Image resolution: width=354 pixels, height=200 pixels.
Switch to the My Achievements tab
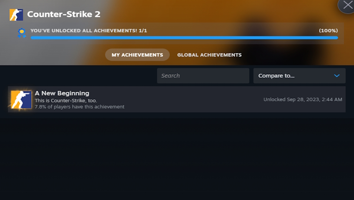pyautogui.click(x=137, y=55)
